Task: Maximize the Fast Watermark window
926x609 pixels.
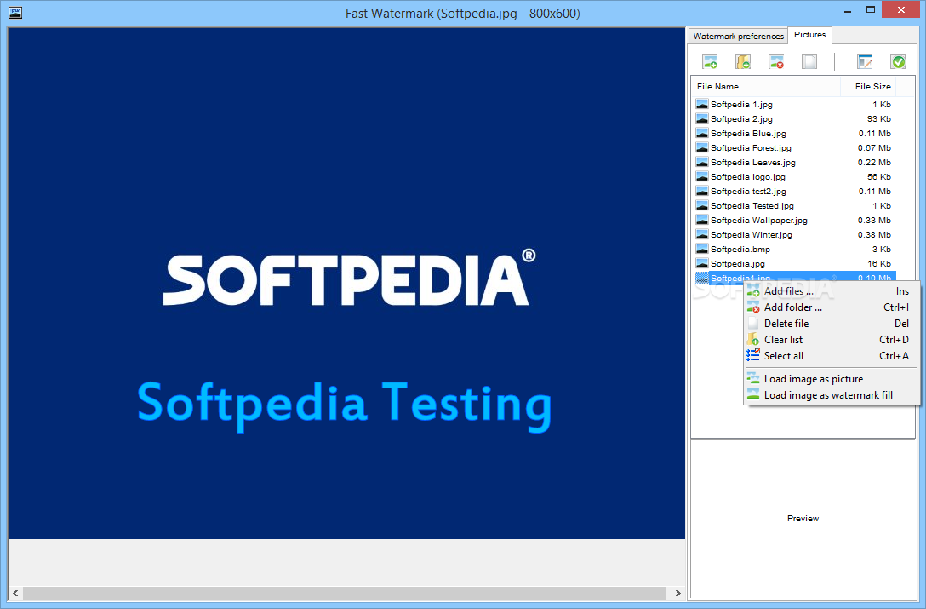Action: [871, 9]
